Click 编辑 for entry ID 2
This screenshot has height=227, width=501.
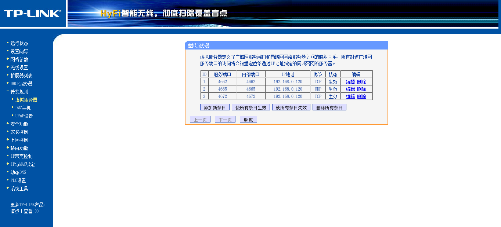(350, 89)
